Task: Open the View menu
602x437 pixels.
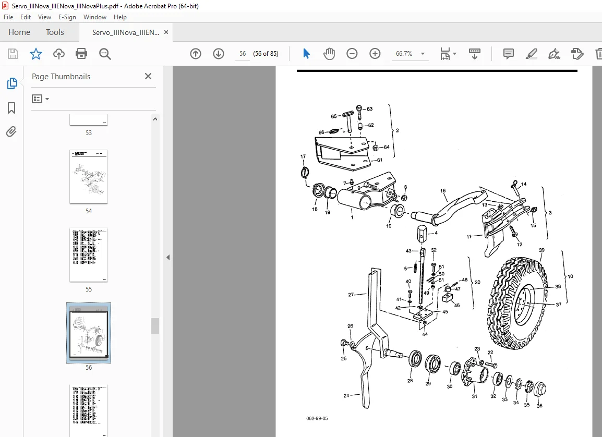Action: coord(44,17)
